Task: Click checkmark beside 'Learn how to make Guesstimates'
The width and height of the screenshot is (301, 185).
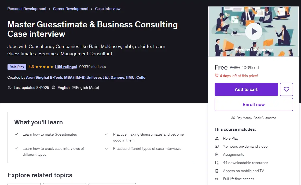Action: pos(17,134)
